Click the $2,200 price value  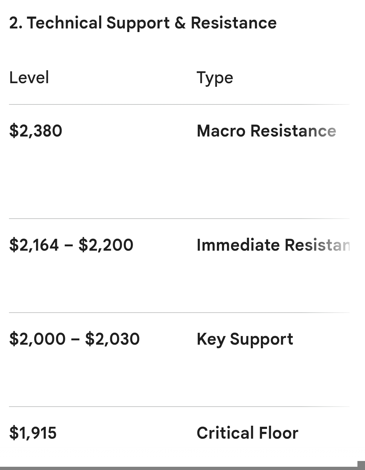click(106, 245)
